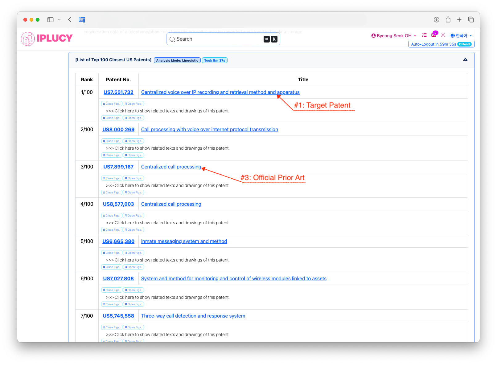Open the IPLUCY logo home link
The width and height of the screenshot is (497, 365).
47,39
